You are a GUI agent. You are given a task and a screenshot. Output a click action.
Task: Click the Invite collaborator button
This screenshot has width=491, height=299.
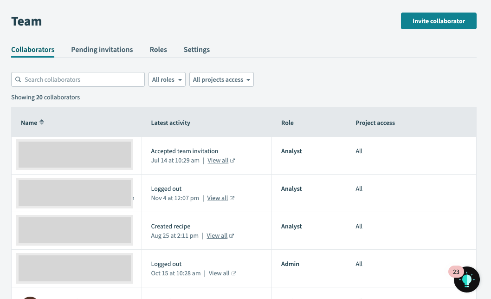click(439, 21)
